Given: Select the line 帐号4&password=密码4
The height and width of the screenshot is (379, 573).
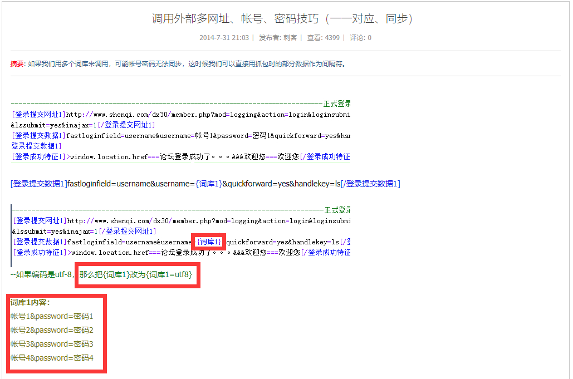Looking at the screenshot, I should 52,358.
